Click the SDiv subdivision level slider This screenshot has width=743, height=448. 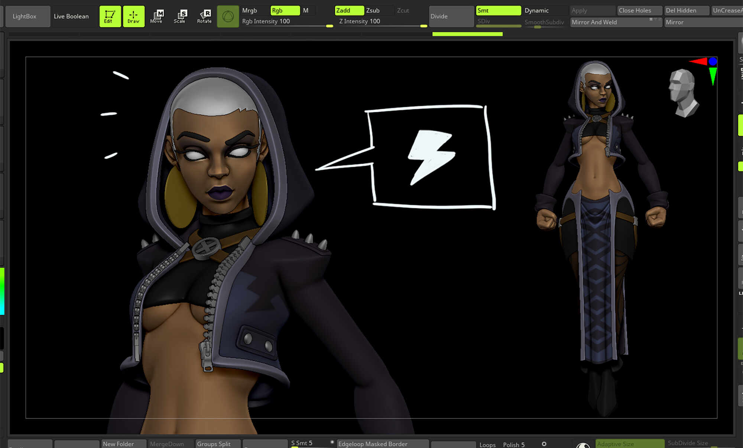(x=499, y=22)
